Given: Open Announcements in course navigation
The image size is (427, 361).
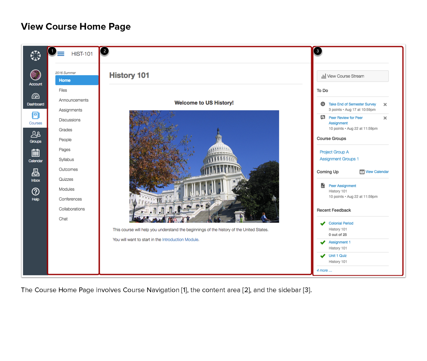Looking at the screenshot, I should [74, 100].
